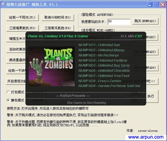The width and height of the screenshot is (167, 141).
Task: Click the 增强玉米大 button
Action: click(16, 39)
